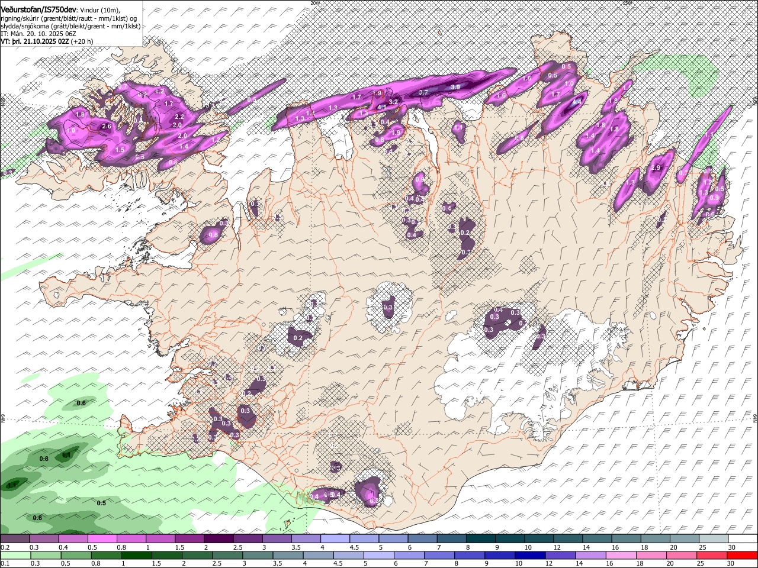Click the '2.2' snowfall value over the Westfjords
The width and height of the screenshot is (758, 568).
tap(180, 117)
